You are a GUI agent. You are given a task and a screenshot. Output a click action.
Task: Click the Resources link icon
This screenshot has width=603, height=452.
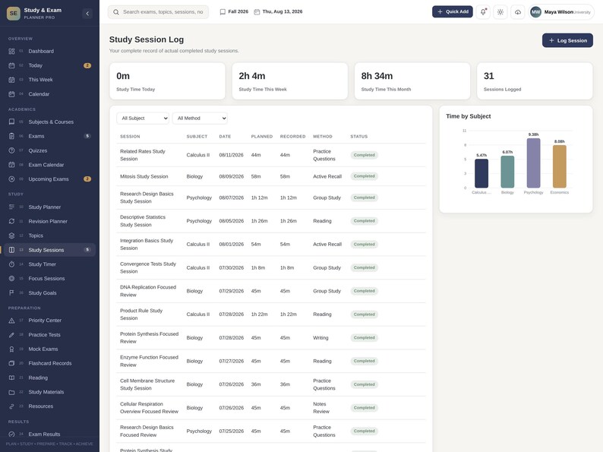(x=11, y=406)
